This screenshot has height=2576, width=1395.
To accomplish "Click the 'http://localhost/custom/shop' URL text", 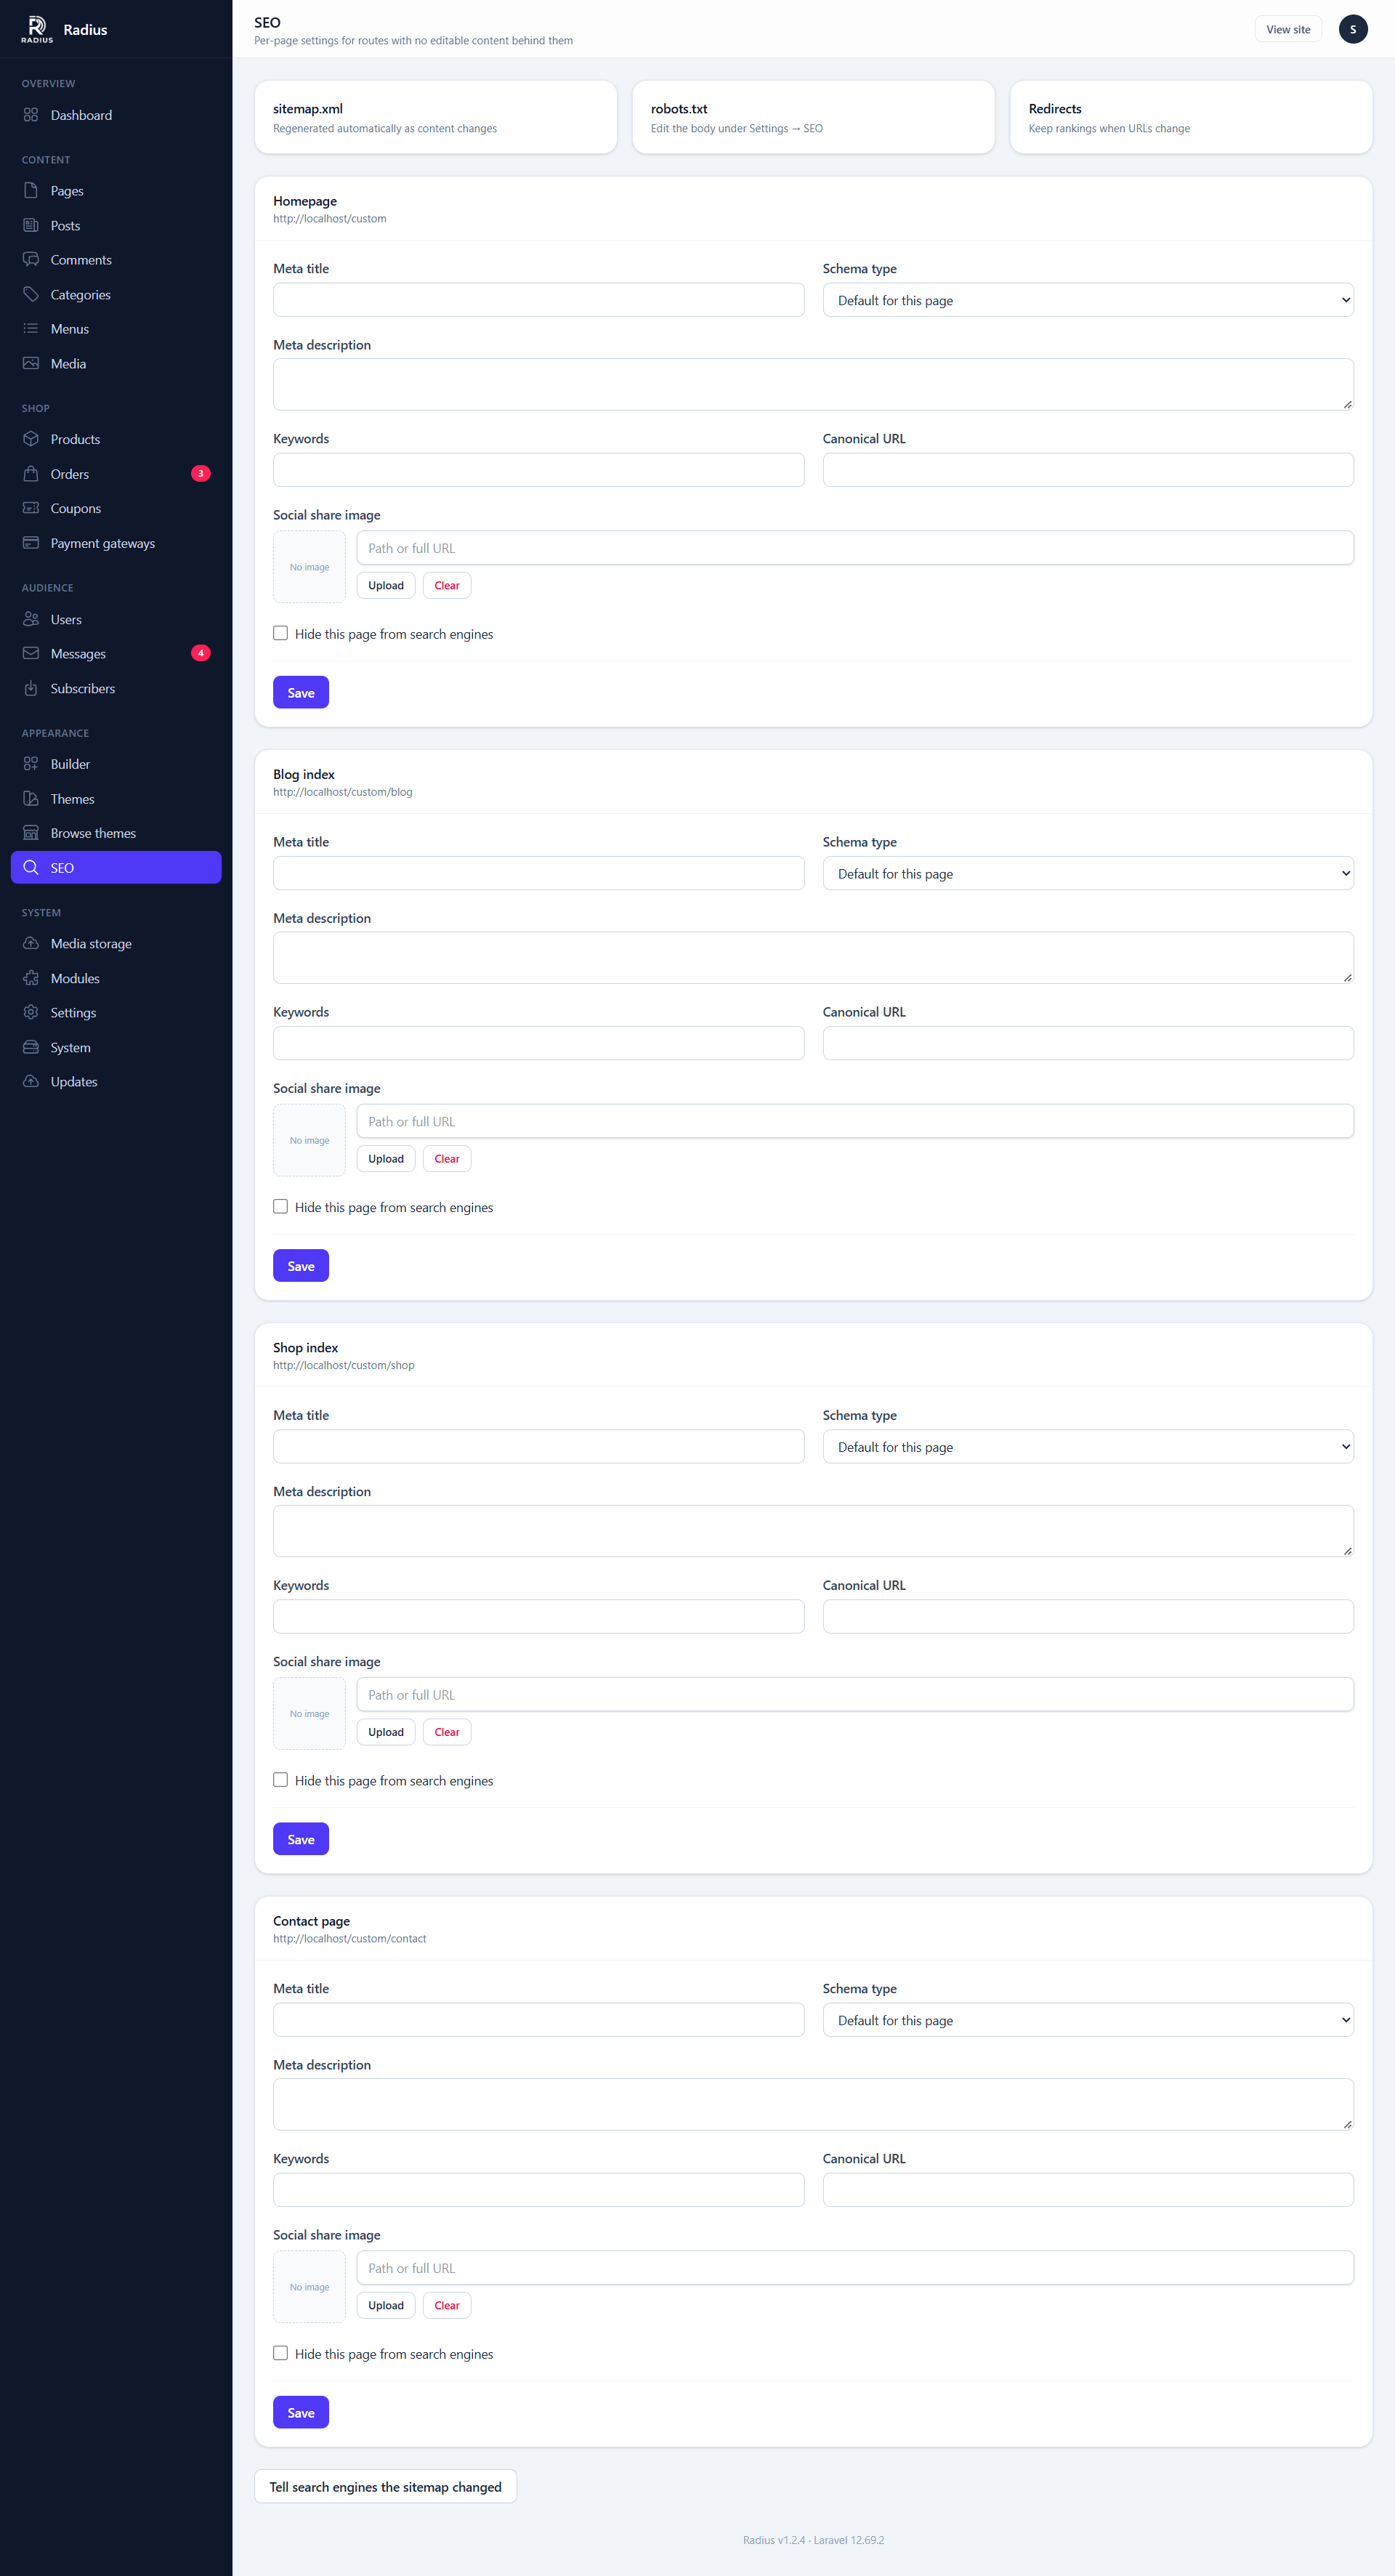I will [344, 1365].
